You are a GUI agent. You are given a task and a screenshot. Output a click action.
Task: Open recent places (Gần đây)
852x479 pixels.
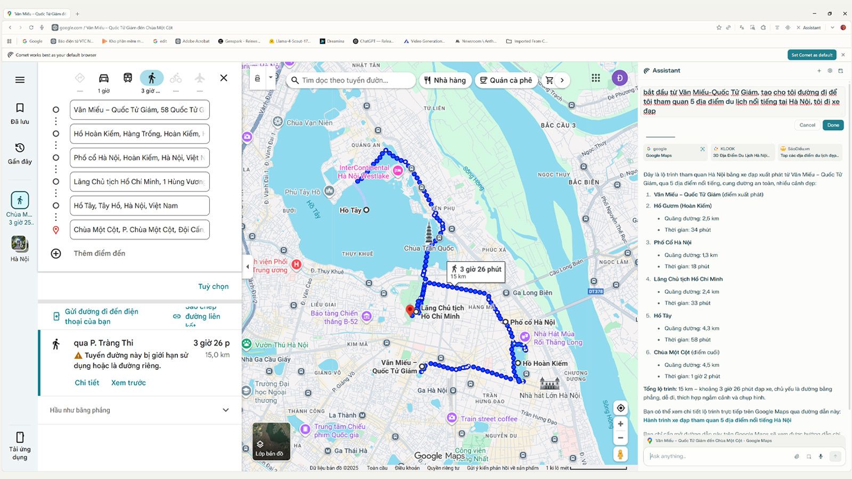[x=20, y=153]
